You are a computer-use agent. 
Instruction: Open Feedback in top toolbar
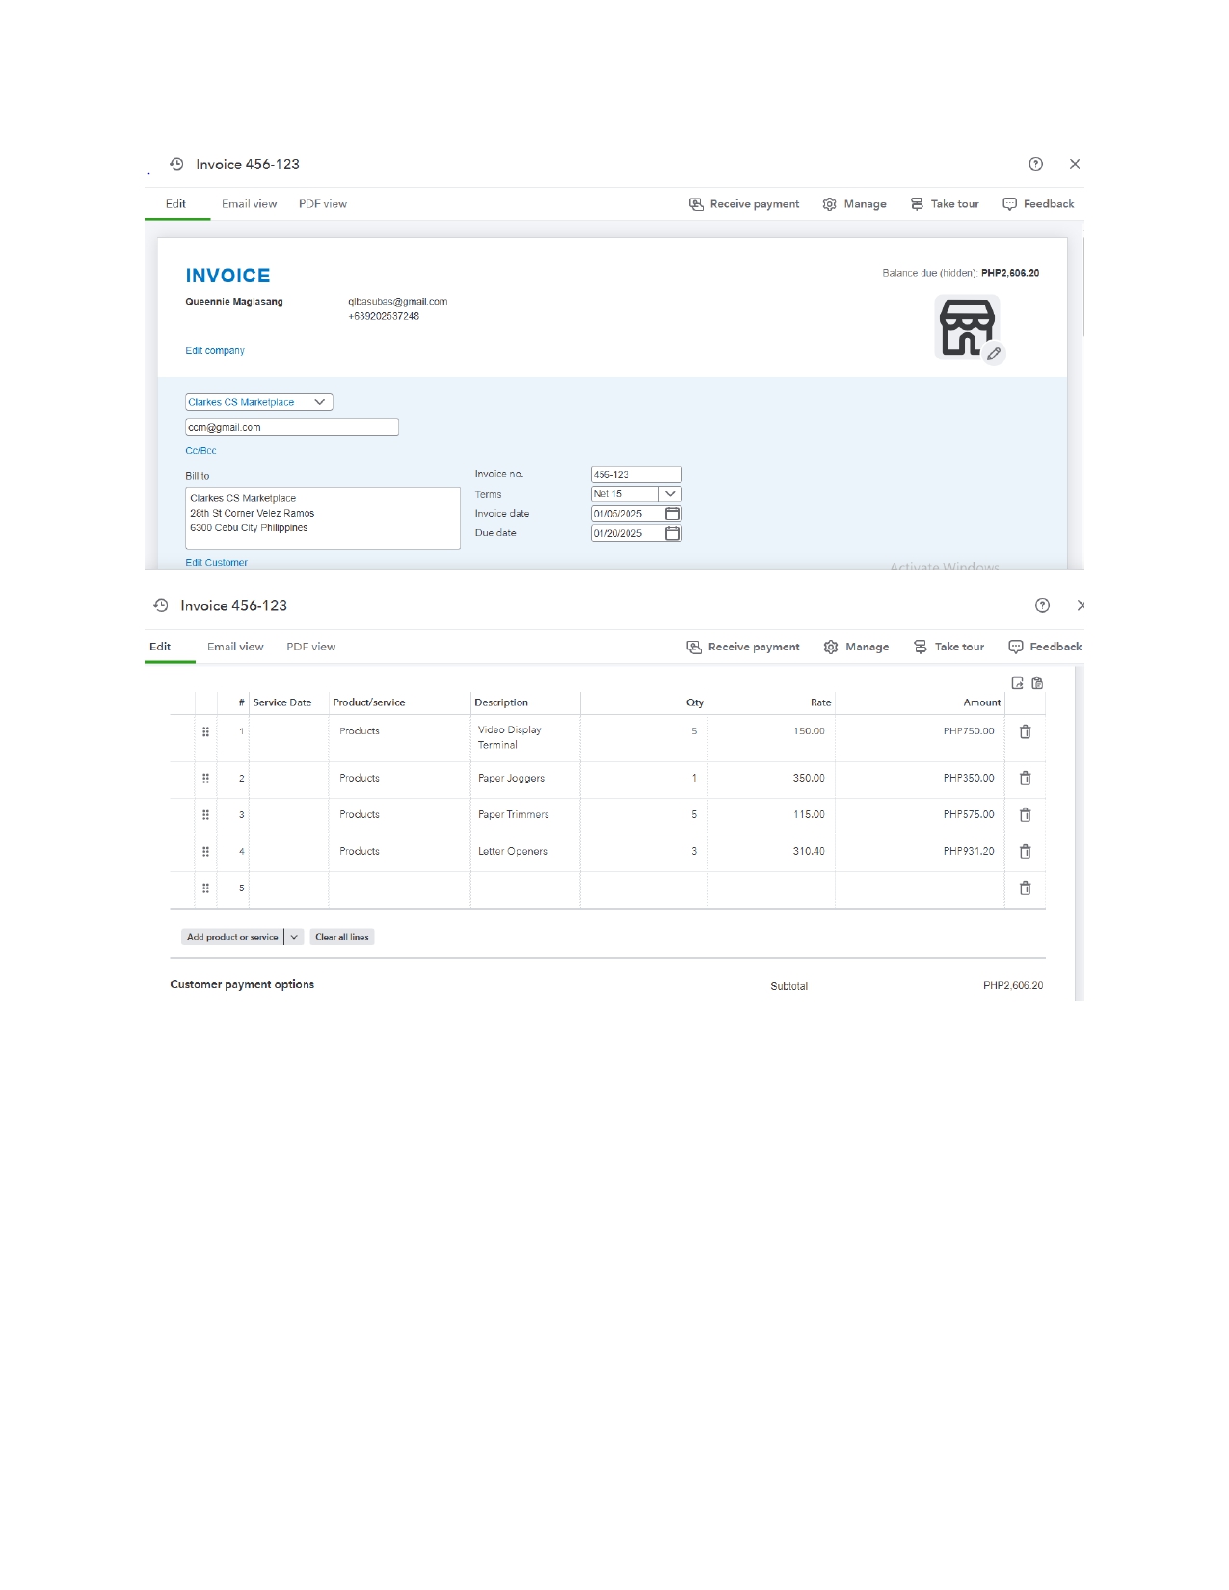tap(1038, 204)
